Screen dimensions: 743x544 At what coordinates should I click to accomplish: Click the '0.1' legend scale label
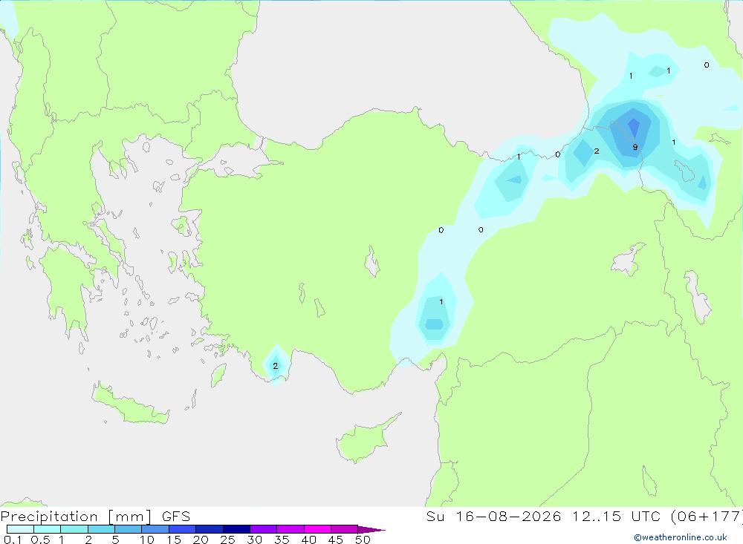13,540
